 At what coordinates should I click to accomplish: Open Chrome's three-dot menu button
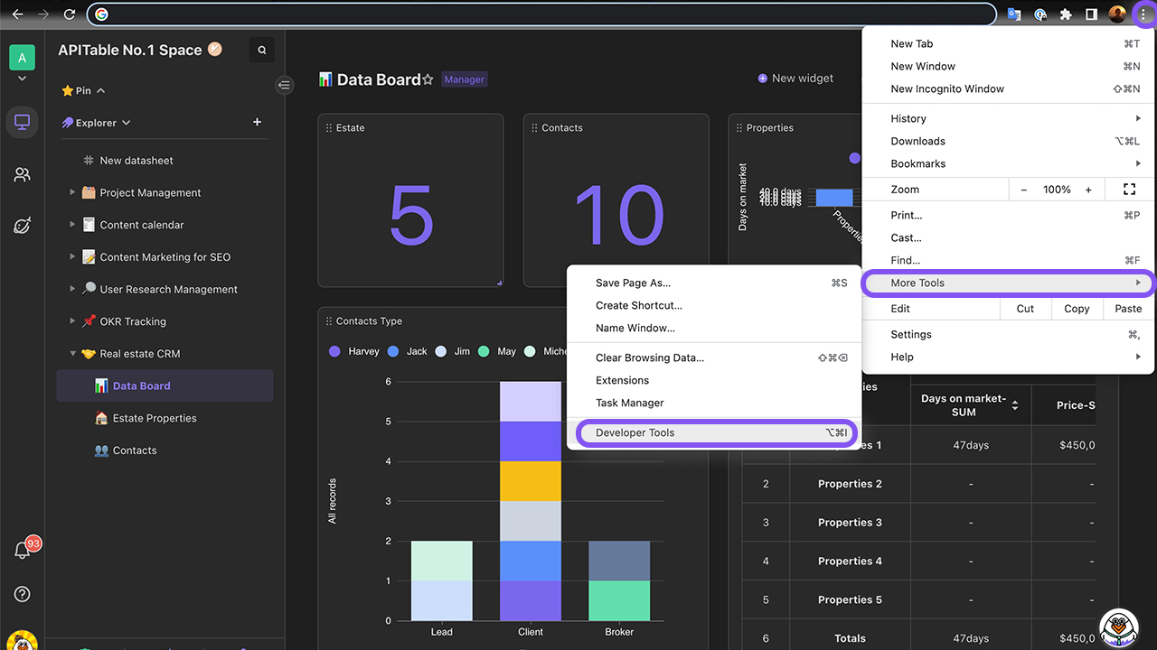point(1143,14)
